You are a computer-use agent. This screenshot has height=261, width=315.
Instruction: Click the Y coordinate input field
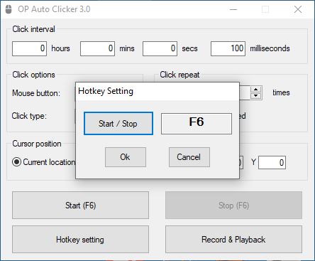[272, 163]
